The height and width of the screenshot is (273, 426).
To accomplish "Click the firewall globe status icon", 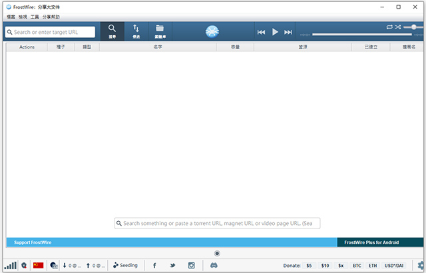I will click(54, 266).
